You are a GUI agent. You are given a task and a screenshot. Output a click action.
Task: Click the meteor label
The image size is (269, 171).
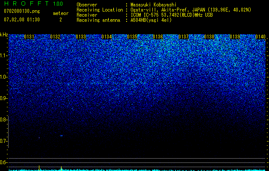pyautogui.click(x=61, y=13)
